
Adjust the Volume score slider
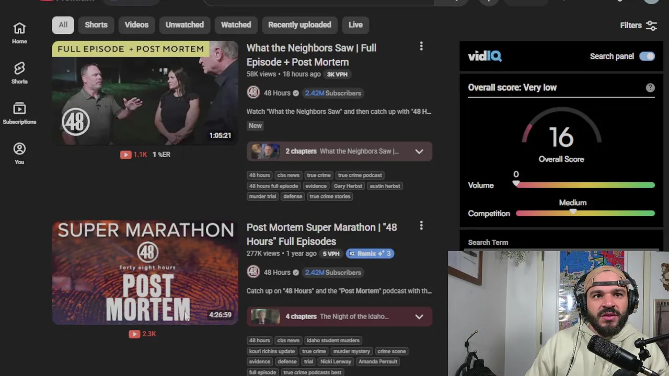[x=585, y=185]
